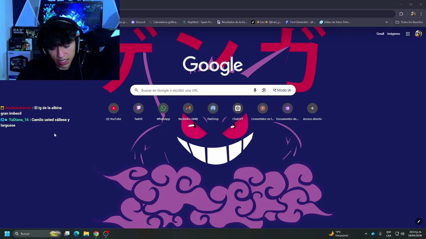This screenshot has height=239, width=426.
Task: Click the webcam overlay video
Action: click(x=60, y=40)
